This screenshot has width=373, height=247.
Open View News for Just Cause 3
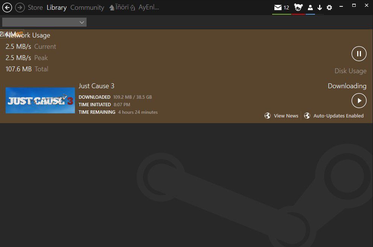pyautogui.click(x=286, y=116)
